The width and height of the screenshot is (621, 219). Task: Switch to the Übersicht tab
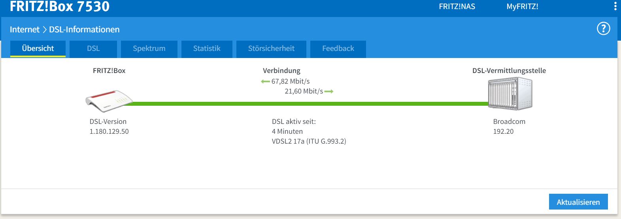tap(38, 49)
